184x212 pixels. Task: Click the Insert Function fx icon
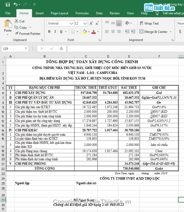click(61, 48)
